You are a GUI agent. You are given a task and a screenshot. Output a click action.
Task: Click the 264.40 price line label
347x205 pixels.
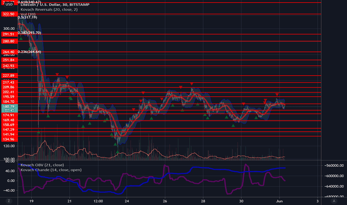tap(9, 52)
